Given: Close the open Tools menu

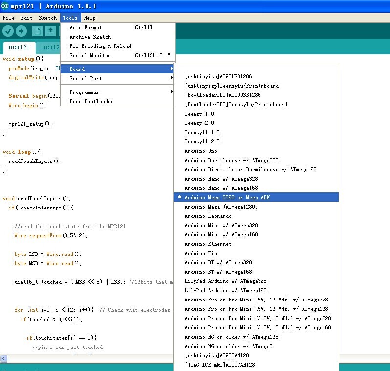Looking at the screenshot, I should (x=70, y=18).
